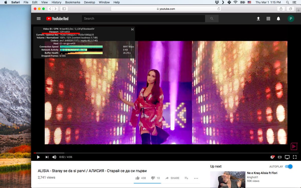Play the video
Image resolution: width=301 pixels, height=188 pixels.
point(38,157)
